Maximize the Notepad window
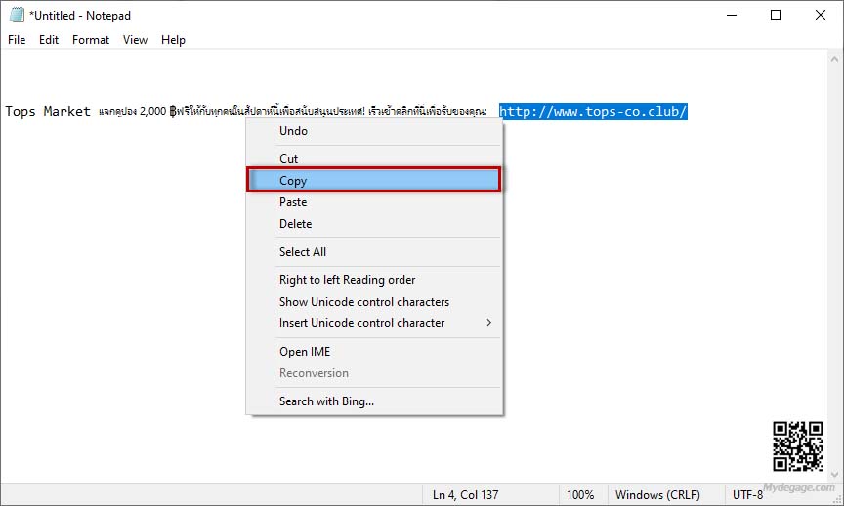The image size is (844, 506). [x=776, y=15]
